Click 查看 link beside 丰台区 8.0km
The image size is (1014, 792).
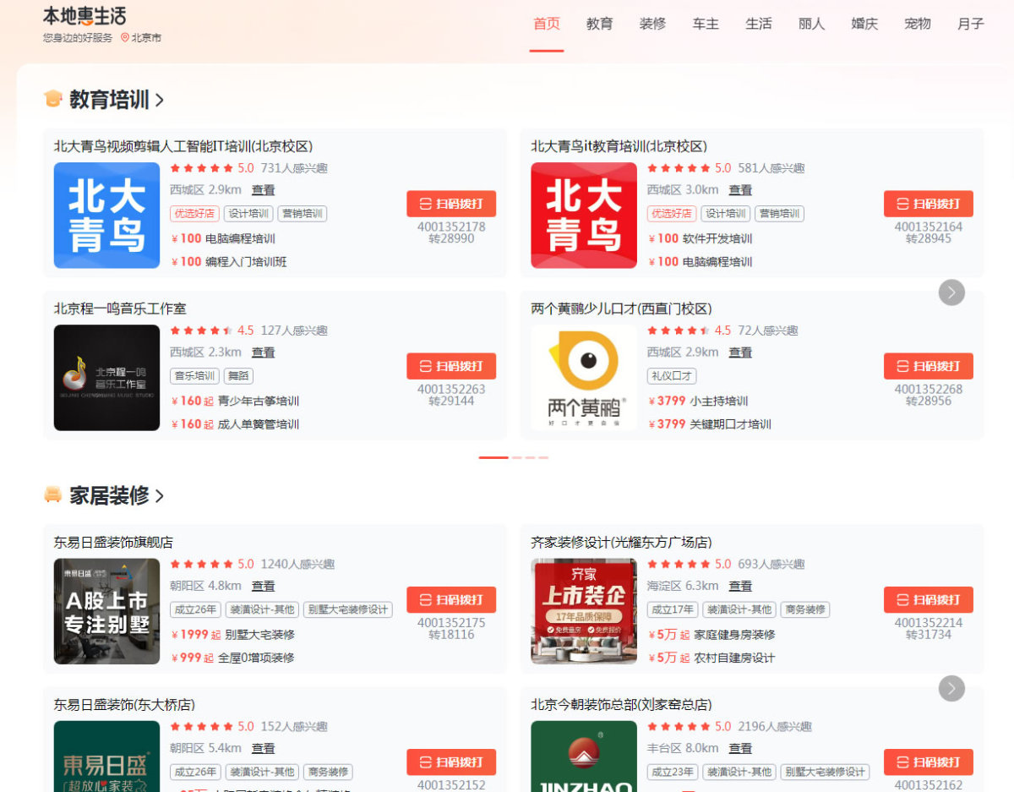(740, 748)
